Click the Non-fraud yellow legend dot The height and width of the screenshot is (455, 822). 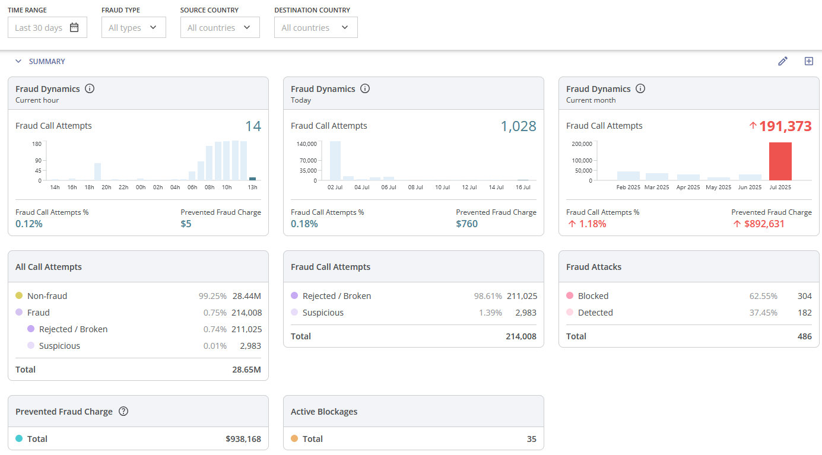point(19,295)
